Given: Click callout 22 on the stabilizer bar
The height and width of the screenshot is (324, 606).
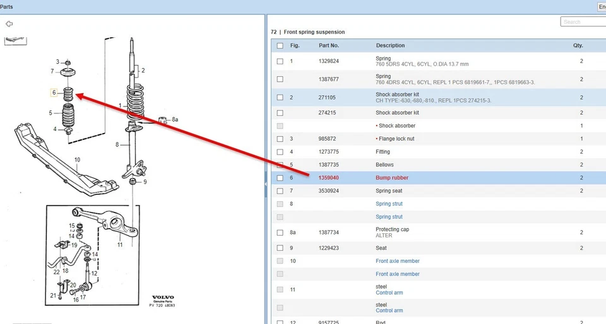Looking at the screenshot, I should point(56,272).
